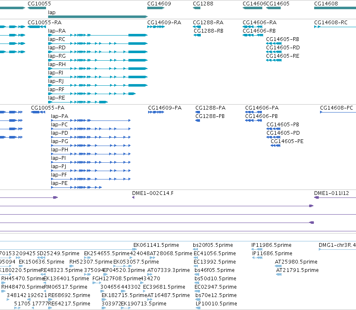Select CG14606-RB transcript
This screenshot has height=310, width=356.
(253, 35)
